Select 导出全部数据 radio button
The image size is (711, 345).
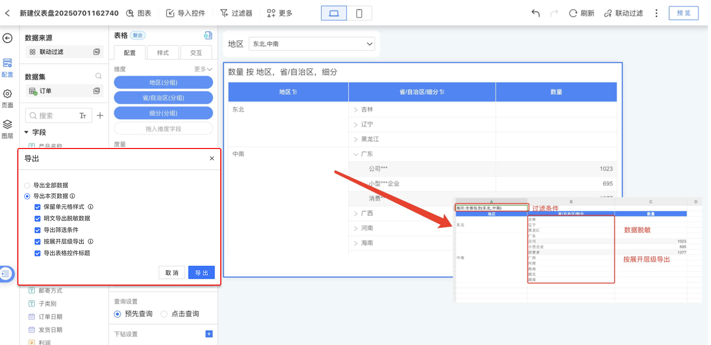pos(27,185)
